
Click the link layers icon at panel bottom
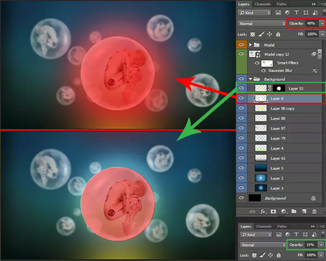pyautogui.click(x=252, y=212)
